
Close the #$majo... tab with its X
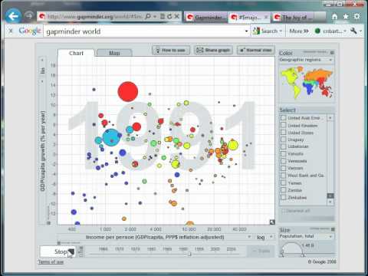(x=266, y=17)
